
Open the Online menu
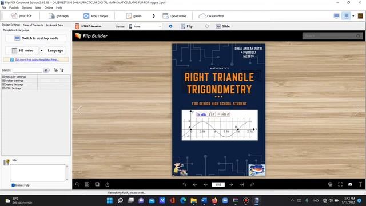[49, 7]
